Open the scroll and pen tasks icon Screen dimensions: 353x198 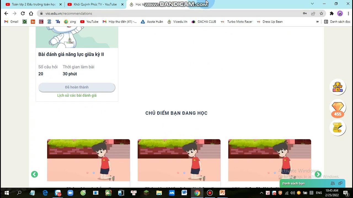point(338,128)
